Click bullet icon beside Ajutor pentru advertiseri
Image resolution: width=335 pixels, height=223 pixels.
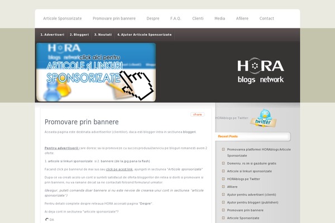[x=223, y=195]
